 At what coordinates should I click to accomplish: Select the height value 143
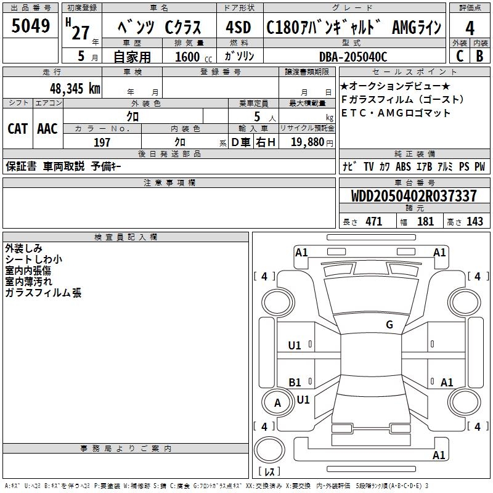tap(475, 221)
